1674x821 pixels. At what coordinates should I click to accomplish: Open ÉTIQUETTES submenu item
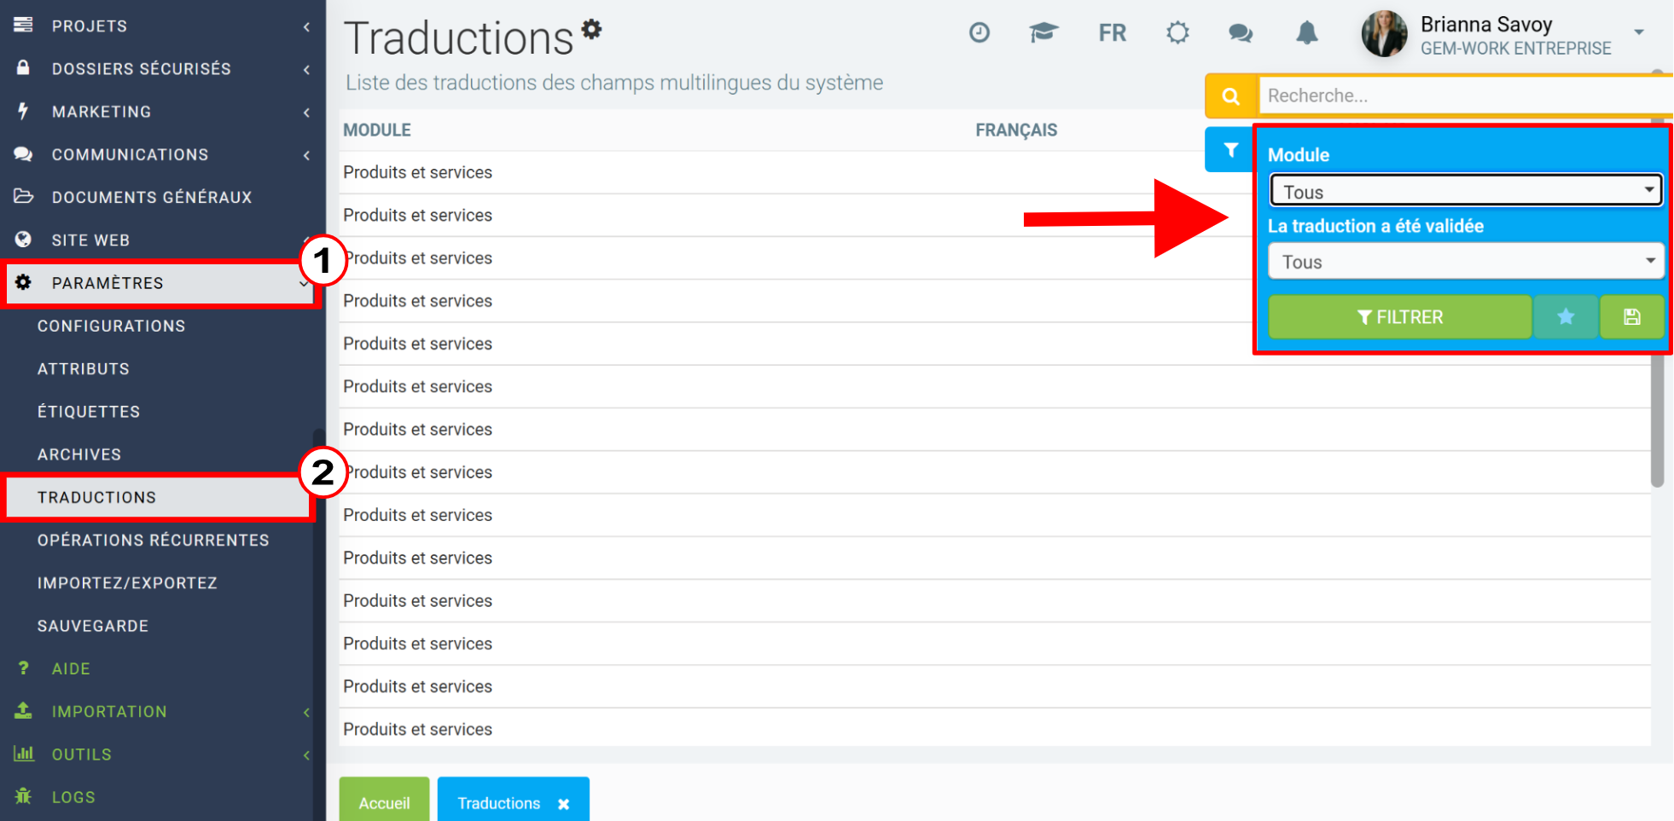[89, 412]
